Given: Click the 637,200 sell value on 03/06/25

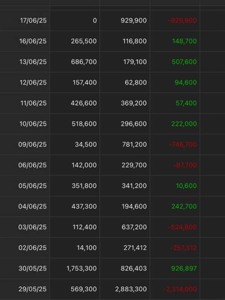Looking at the screenshot, I should point(134,227).
